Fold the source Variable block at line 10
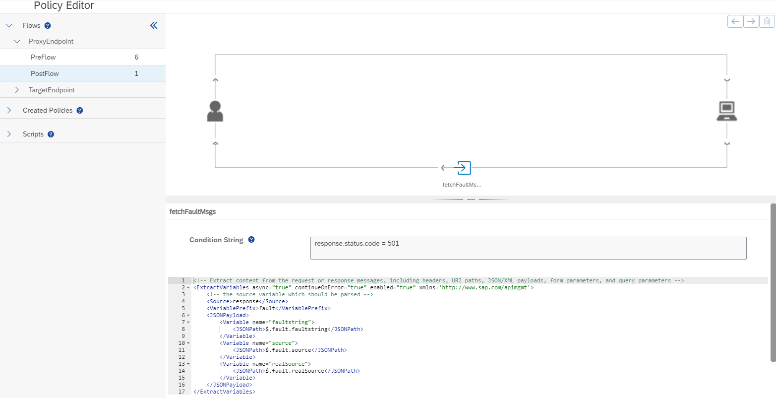Viewport: 776px width, 398px height. click(188, 343)
